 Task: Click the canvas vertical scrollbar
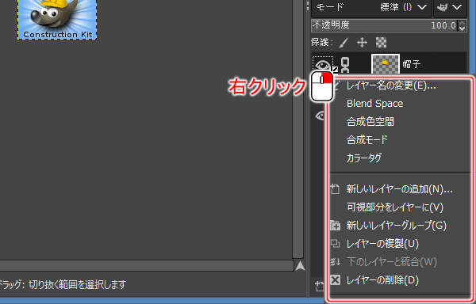(x=298, y=129)
